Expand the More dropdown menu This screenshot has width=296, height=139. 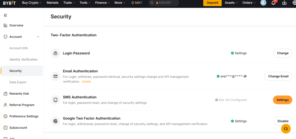coord(120,3)
